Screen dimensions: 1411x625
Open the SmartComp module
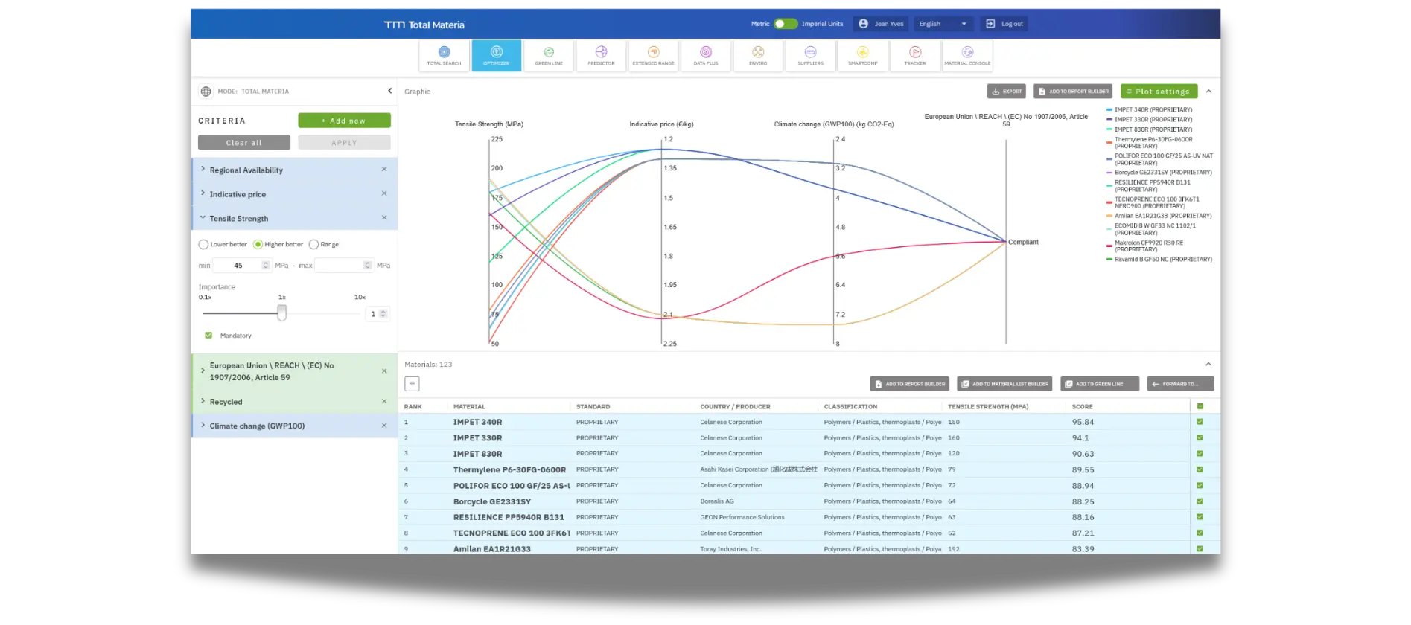point(862,56)
